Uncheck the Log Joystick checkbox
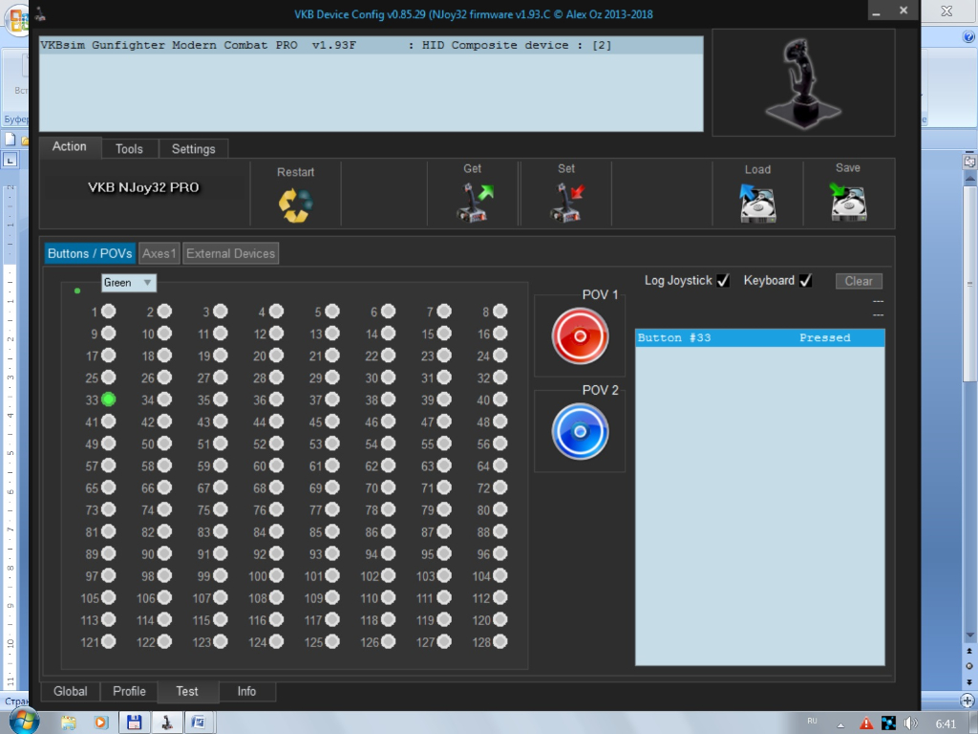Screen dimensions: 978x734 pos(723,281)
